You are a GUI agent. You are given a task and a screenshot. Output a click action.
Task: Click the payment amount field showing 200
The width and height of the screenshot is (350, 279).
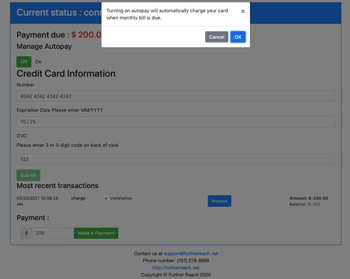[53, 233]
